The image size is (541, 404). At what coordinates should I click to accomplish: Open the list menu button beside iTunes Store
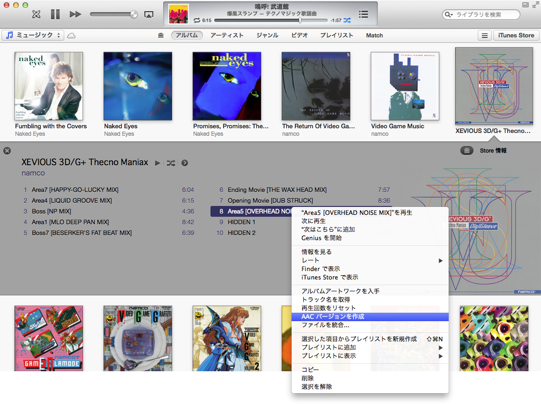pos(485,36)
